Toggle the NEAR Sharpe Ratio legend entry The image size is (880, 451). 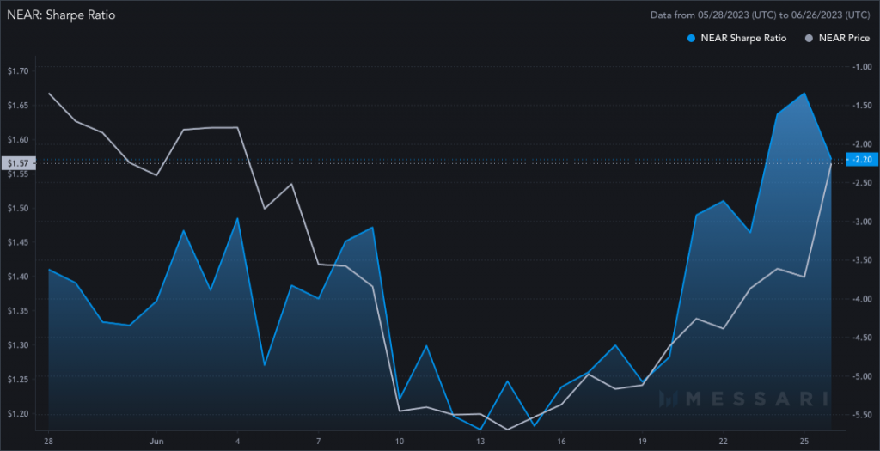tap(736, 38)
